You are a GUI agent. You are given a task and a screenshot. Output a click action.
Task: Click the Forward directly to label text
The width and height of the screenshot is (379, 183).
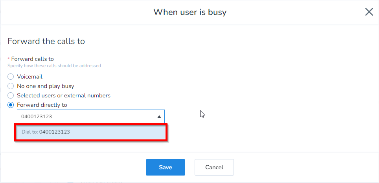pos(42,105)
